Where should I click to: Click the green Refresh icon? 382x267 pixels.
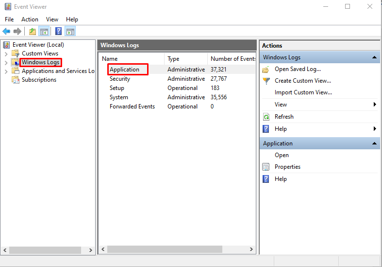point(266,117)
